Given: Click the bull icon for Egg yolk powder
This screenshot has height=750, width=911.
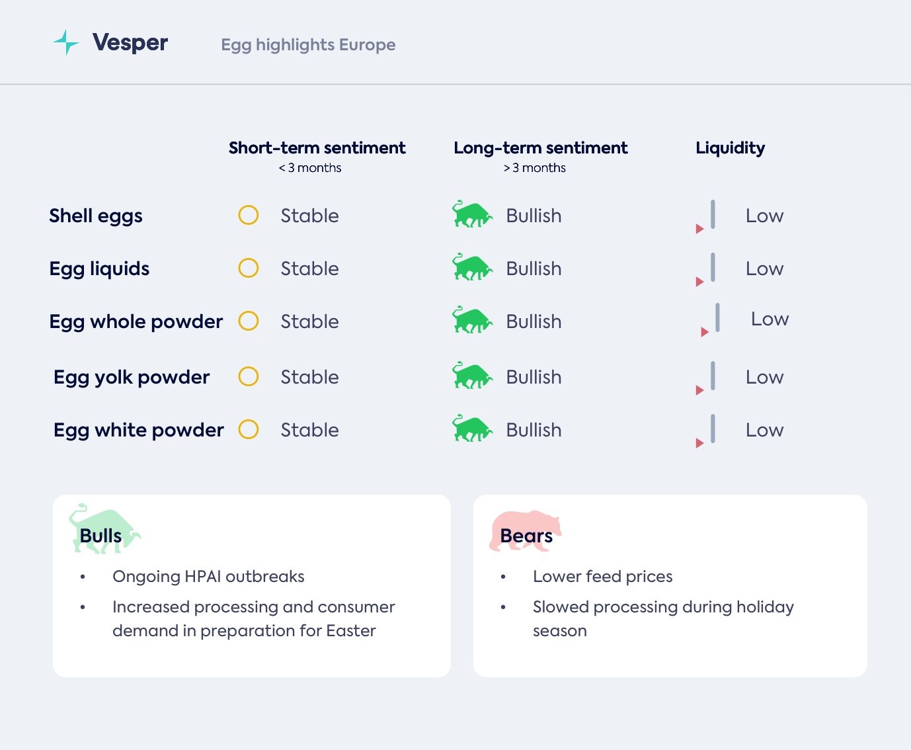Looking at the screenshot, I should click(472, 376).
